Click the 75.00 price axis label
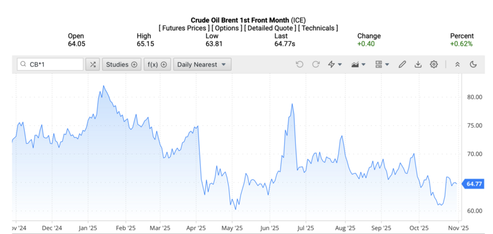The width and height of the screenshot is (493, 234). click(475, 125)
